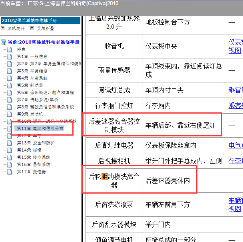
Task: Follow the link in the 收音机 row
Action: pyautogui.click(x=235, y=46)
